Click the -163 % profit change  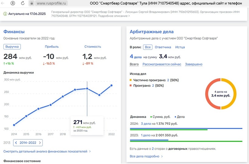[49, 64]
